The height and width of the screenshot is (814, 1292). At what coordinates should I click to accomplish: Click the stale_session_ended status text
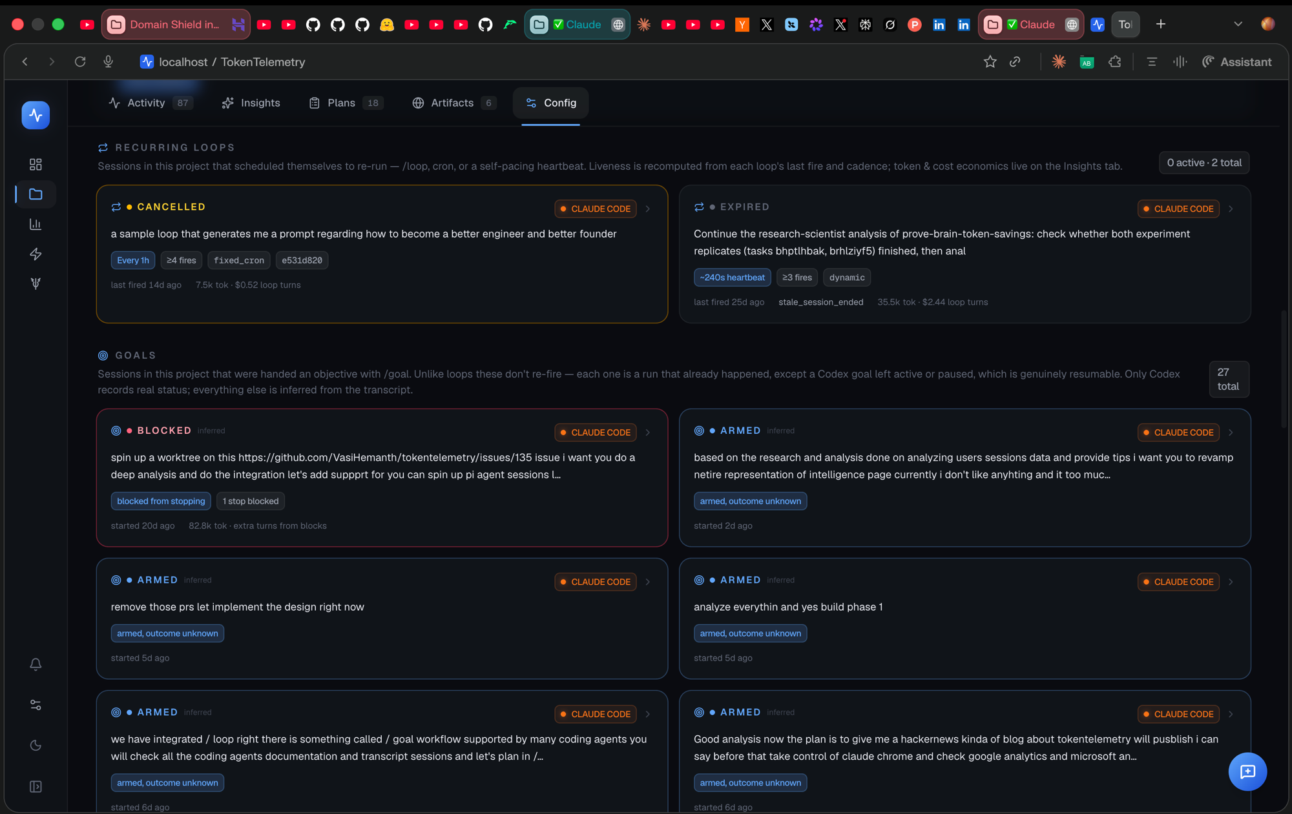820,302
